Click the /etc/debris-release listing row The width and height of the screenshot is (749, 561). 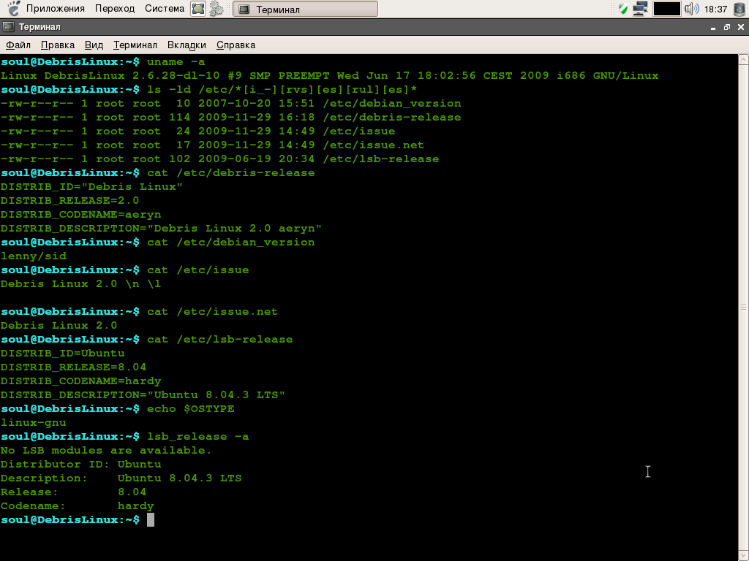pos(230,117)
